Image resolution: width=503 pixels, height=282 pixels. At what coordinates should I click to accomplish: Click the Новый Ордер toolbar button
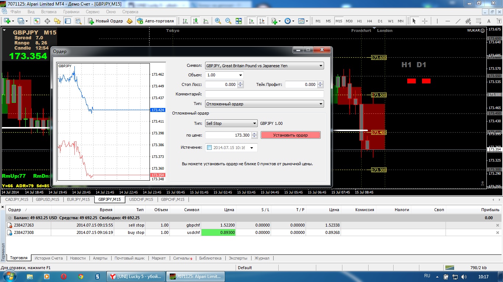[106, 21]
